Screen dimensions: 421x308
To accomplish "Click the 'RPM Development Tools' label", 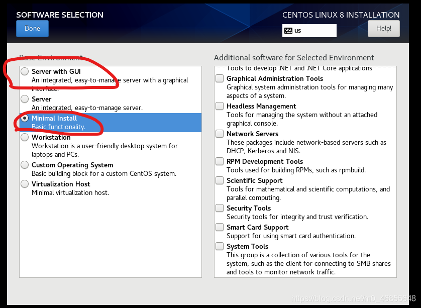I will 265,161.
